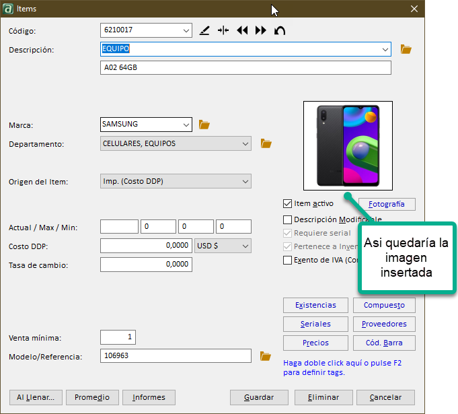Click the Venta mínima input field

pyautogui.click(x=118, y=337)
